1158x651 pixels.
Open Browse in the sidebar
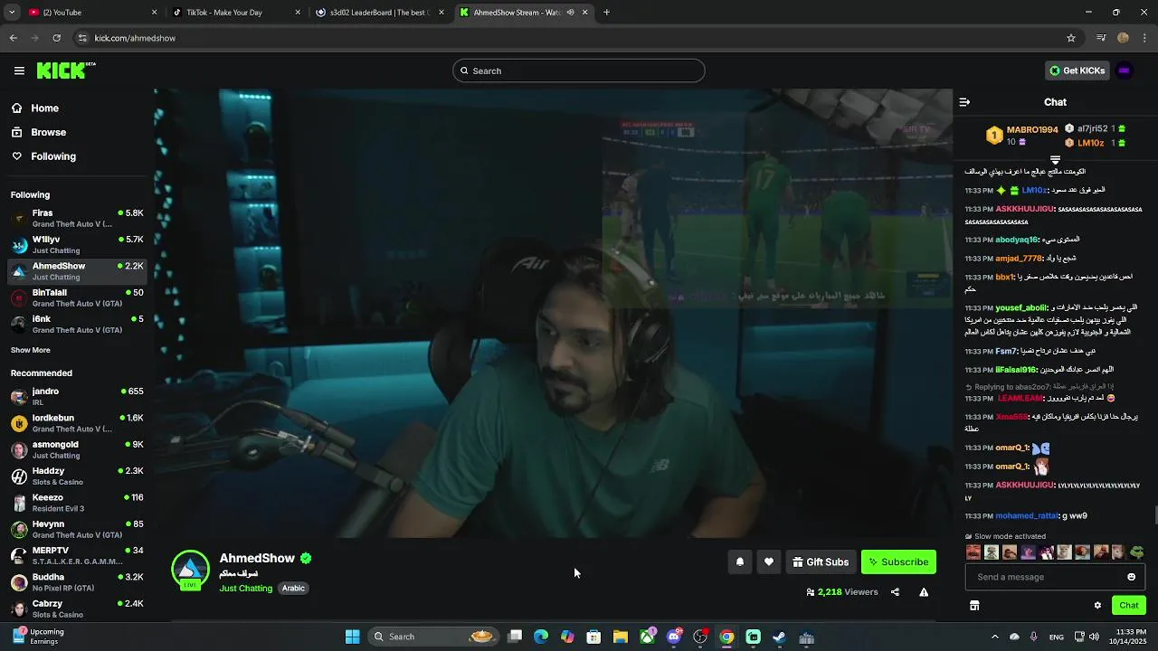[48, 132]
